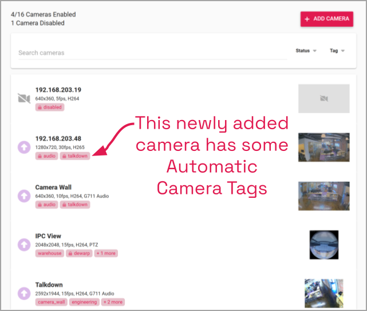The width and height of the screenshot is (367, 311).
Task: Click placeholder thumbnail of disabled camera 192.168.203.19
Action: [x=324, y=98]
